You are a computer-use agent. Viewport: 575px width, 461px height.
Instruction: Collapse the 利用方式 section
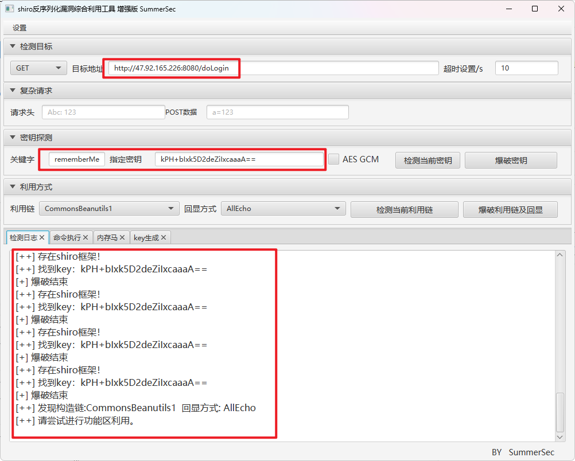pos(12,186)
